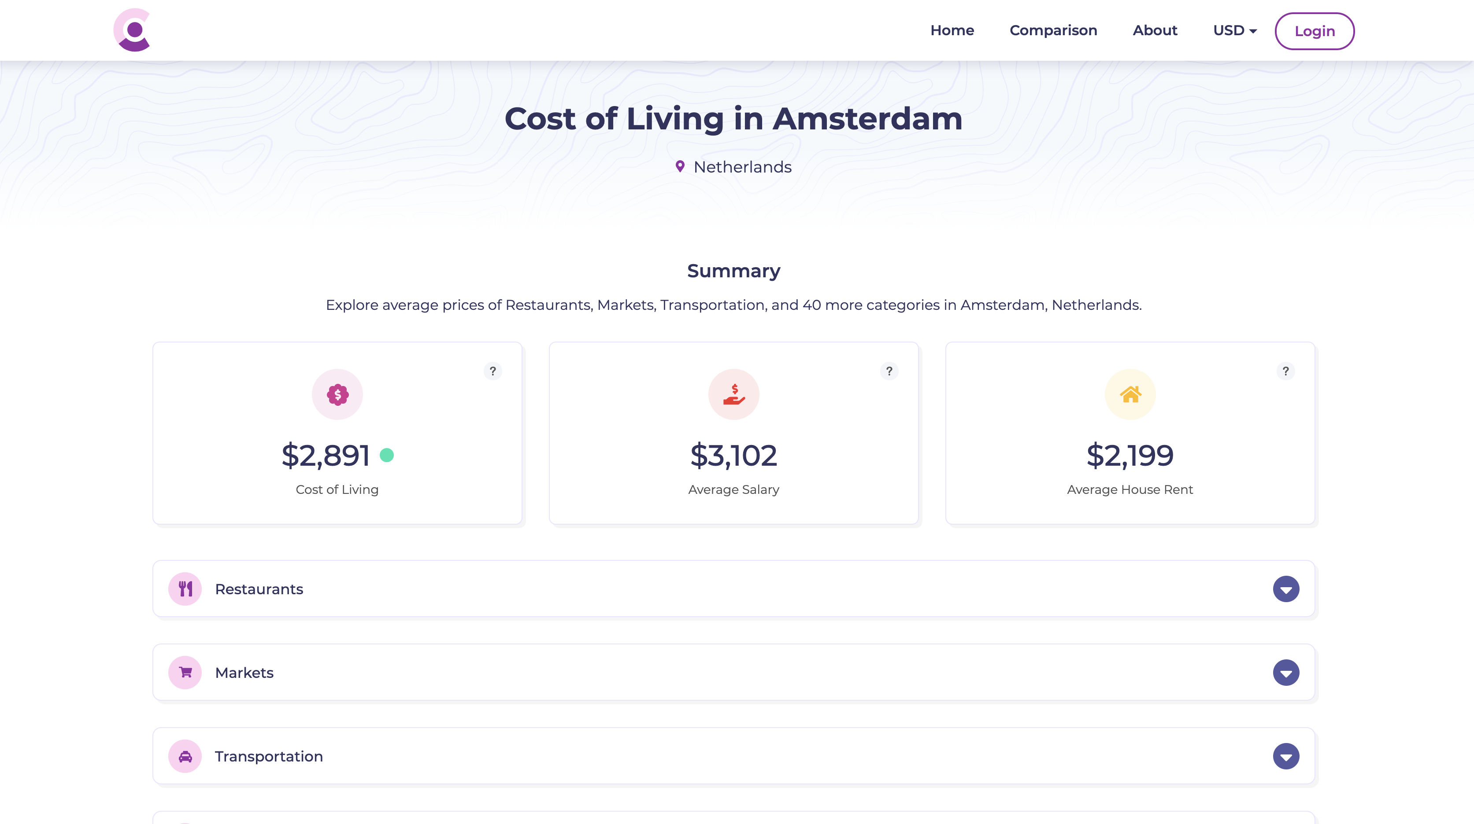Open help tooltip on Average Salary card
1474x824 pixels.
pos(889,371)
